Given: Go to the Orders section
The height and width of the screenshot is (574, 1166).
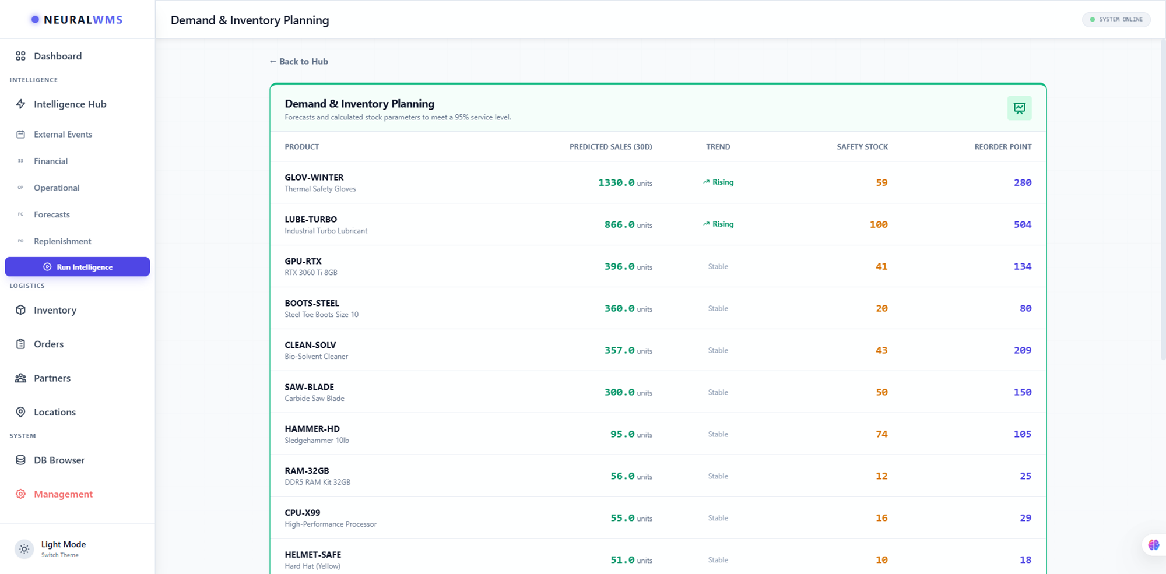Looking at the screenshot, I should pyautogui.click(x=48, y=344).
